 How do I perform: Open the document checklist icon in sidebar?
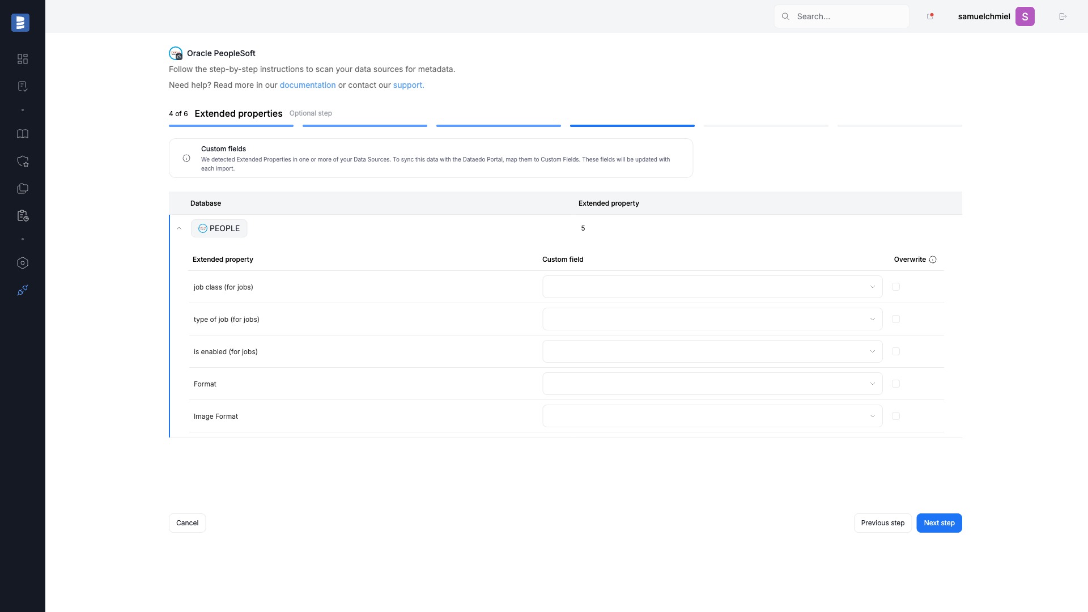[23, 86]
